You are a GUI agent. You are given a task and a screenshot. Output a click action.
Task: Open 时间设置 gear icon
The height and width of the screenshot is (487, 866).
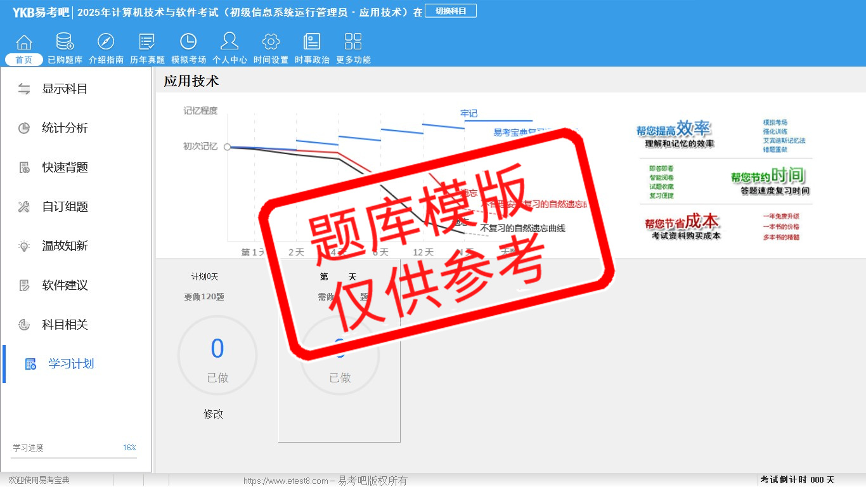(271, 42)
